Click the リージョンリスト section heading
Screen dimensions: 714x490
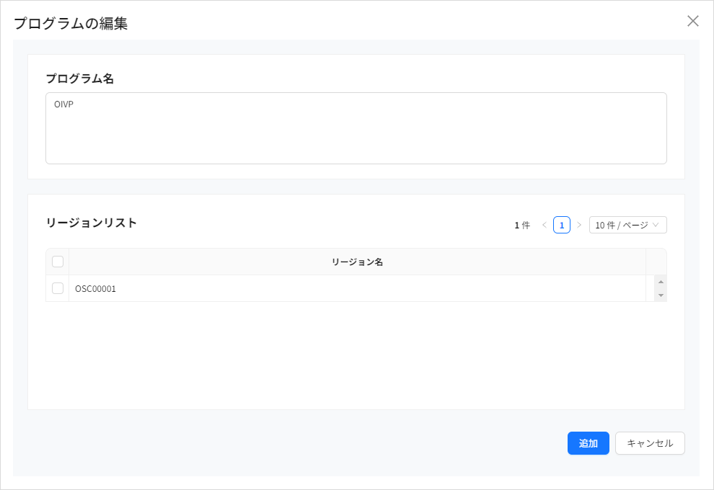tap(91, 223)
